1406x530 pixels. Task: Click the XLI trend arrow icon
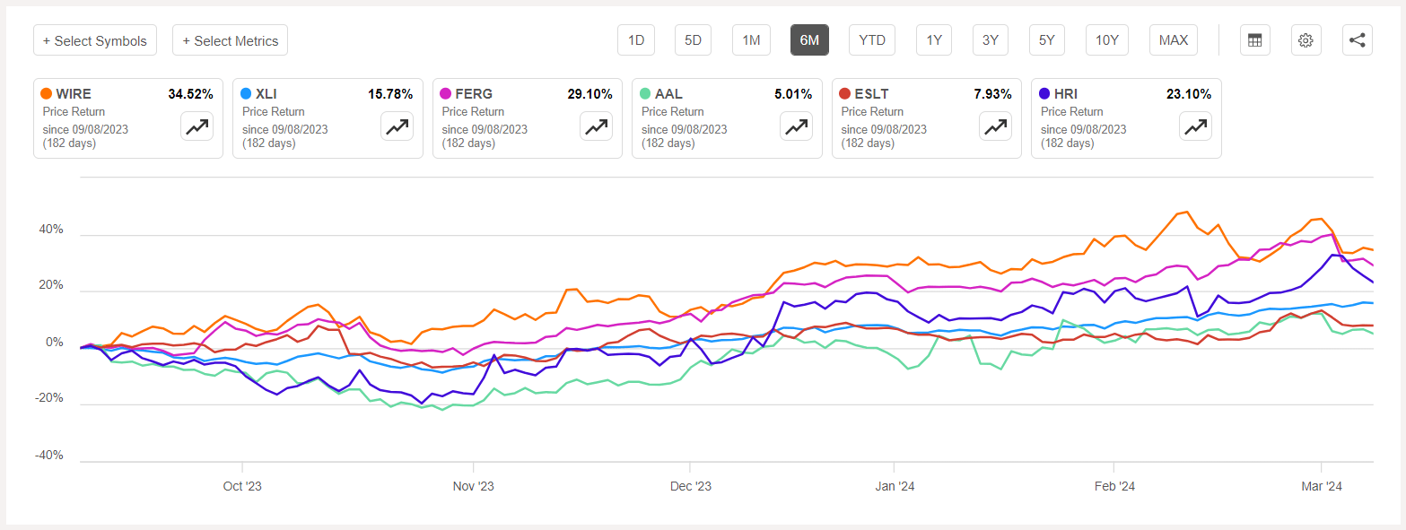tap(397, 126)
